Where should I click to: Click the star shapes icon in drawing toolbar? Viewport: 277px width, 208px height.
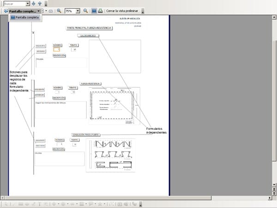click(100, 203)
